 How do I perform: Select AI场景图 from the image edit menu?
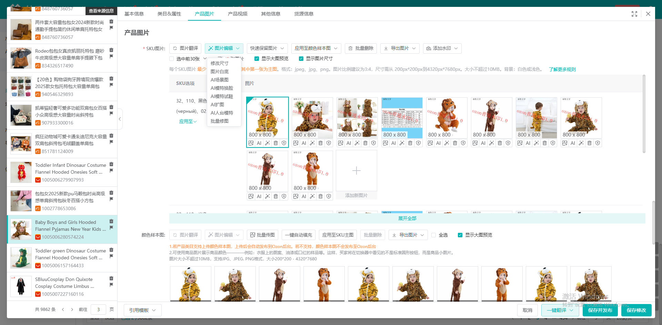pos(220,80)
